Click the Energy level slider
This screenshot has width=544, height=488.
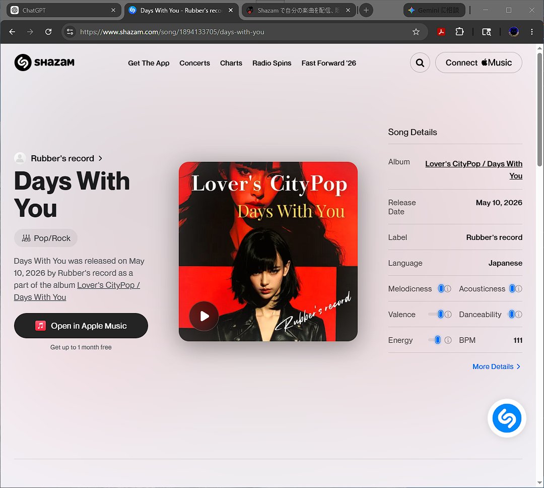[435, 340]
